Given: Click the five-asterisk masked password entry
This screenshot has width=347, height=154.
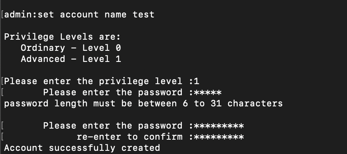Looking at the screenshot, I should coord(207,92).
